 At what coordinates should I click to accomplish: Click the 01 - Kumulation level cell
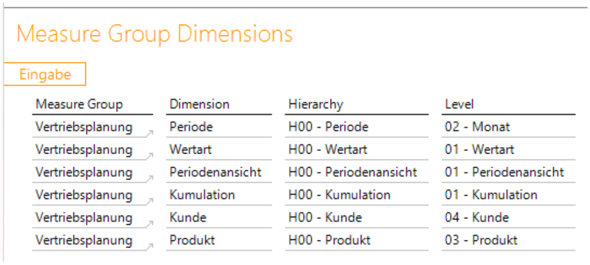[490, 195]
